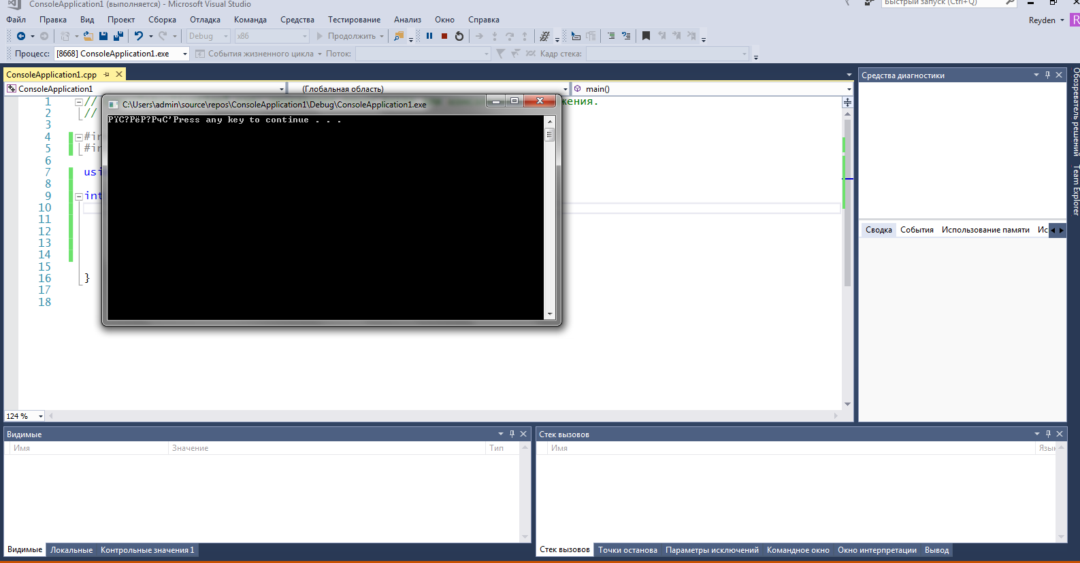Close the ConsoleApplication1.cpp document tab
This screenshot has width=1080, height=563.
(x=119, y=74)
